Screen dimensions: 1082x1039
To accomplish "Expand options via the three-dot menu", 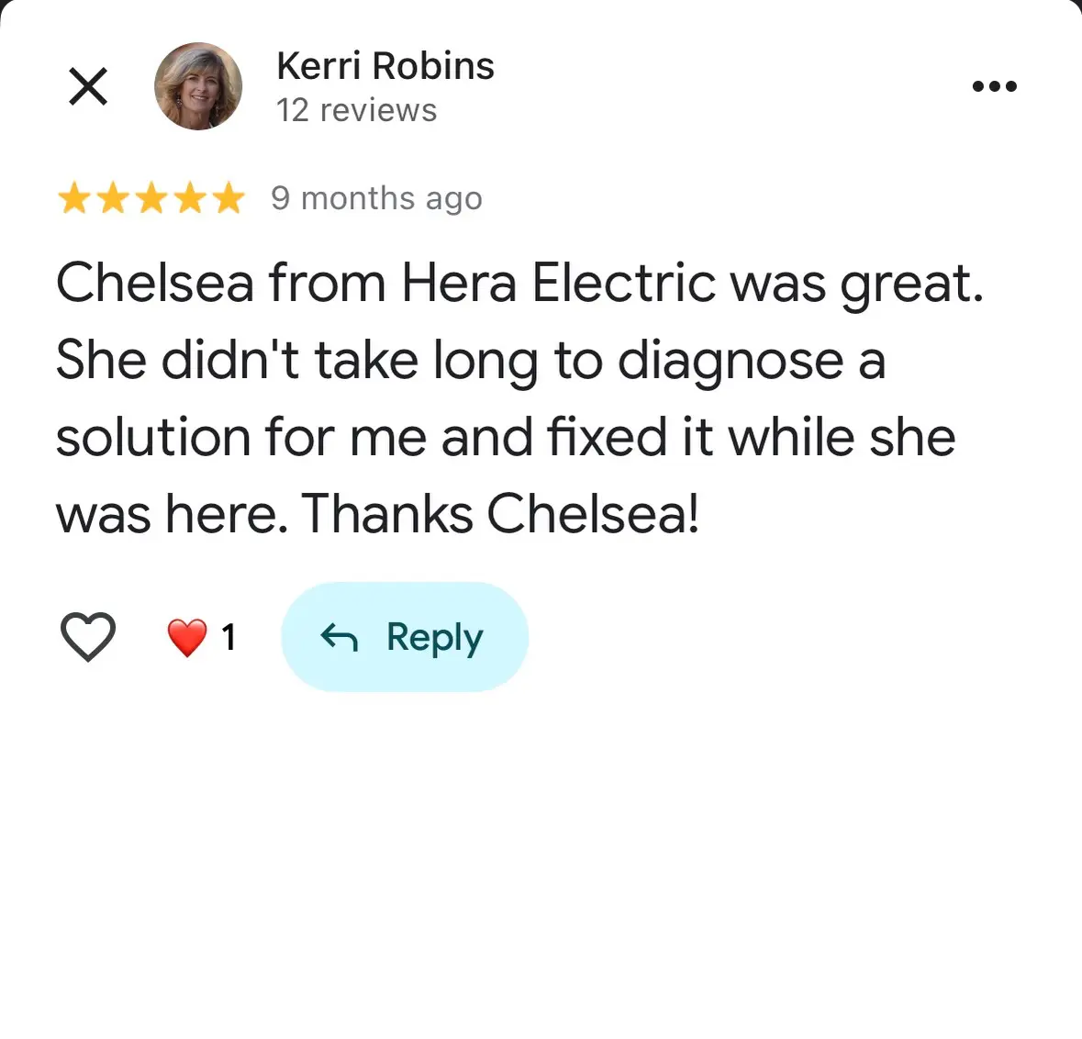I will (995, 86).
